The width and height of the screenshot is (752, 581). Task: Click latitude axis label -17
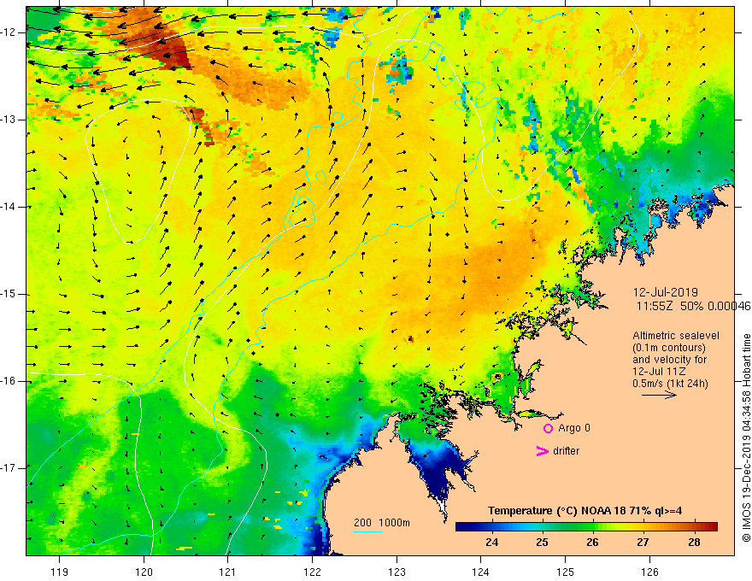(9, 468)
